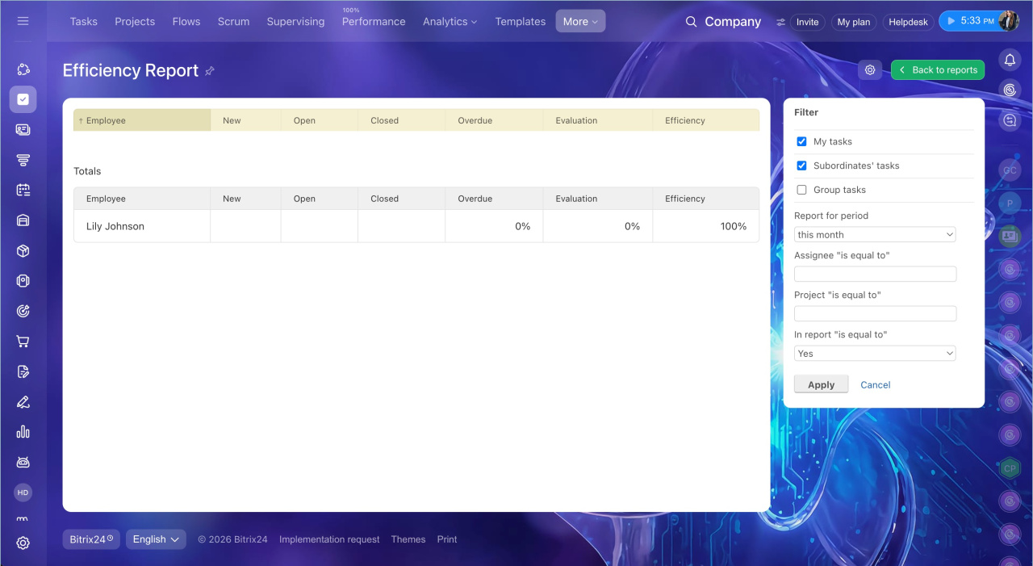This screenshot has width=1033, height=566.
Task: Open the settings gear at sidebar bottom
Action: (23, 543)
